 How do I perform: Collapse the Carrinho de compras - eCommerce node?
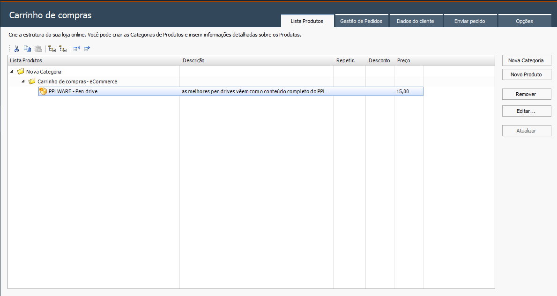[x=23, y=81]
